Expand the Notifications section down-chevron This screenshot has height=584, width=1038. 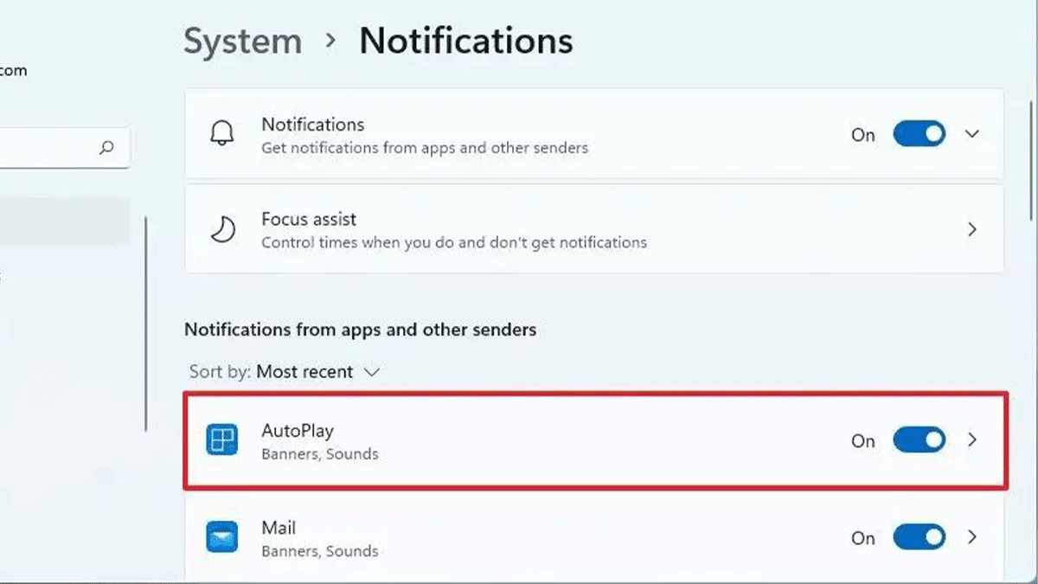click(x=972, y=134)
